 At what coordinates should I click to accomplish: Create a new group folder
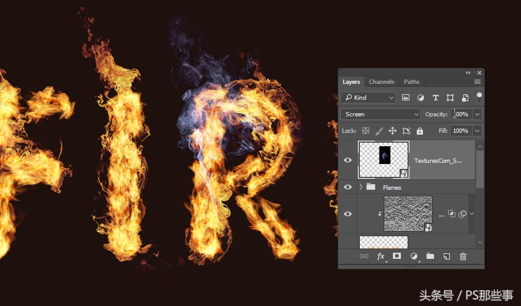pyautogui.click(x=430, y=256)
